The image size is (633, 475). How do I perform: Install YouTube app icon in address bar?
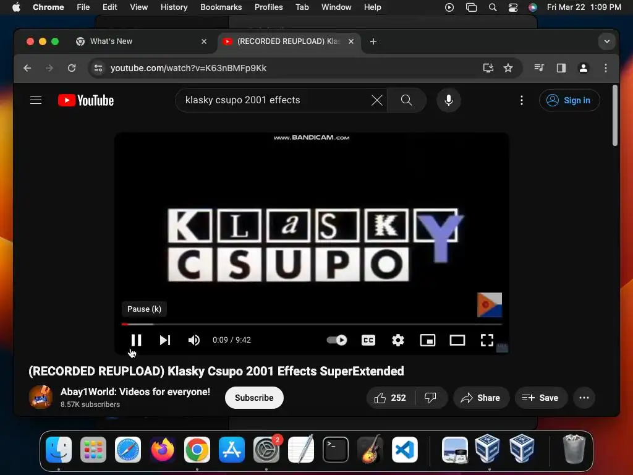pyautogui.click(x=488, y=68)
